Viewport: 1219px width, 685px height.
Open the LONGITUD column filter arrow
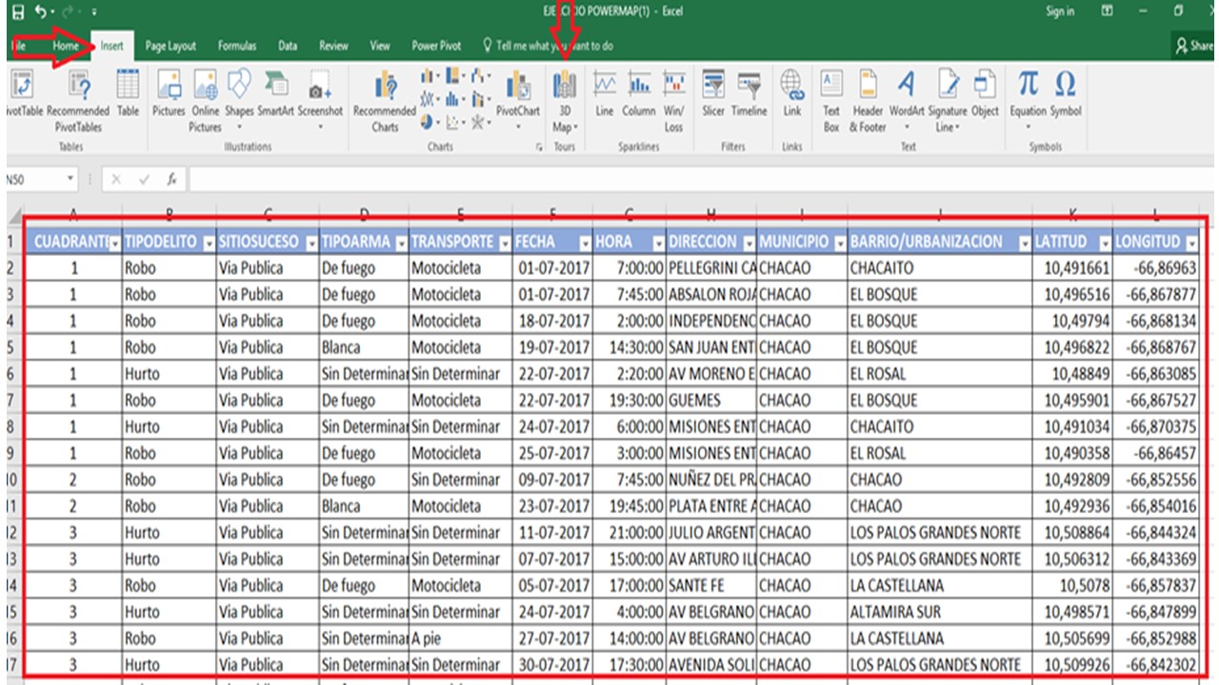tap(1191, 244)
